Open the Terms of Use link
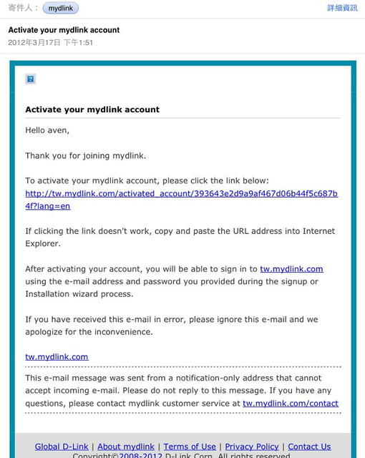This screenshot has width=365, height=458. pyautogui.click(x=190, y=447)
